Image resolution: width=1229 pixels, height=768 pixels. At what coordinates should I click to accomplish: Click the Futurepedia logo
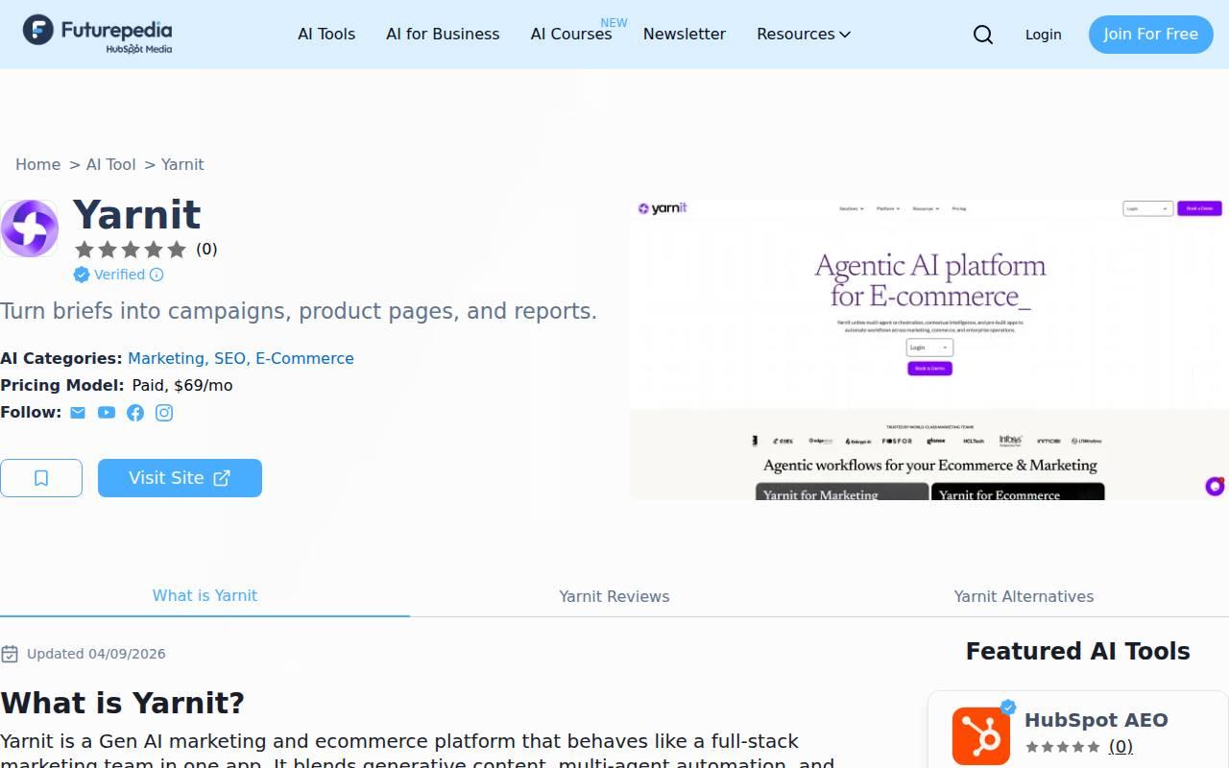(x=98, y=34)
